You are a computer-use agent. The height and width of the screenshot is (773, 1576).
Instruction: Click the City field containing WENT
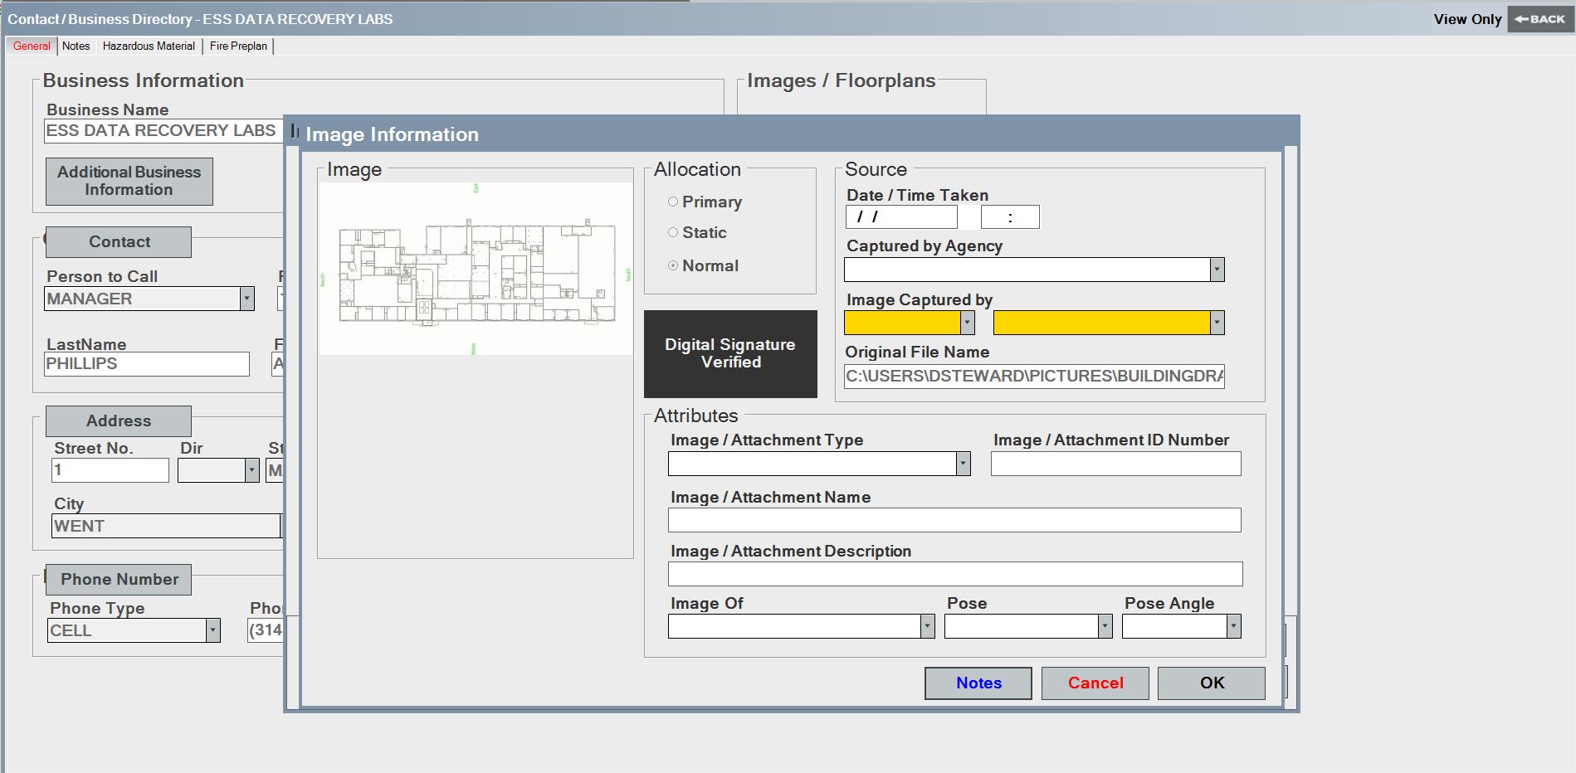pos(166,526)
